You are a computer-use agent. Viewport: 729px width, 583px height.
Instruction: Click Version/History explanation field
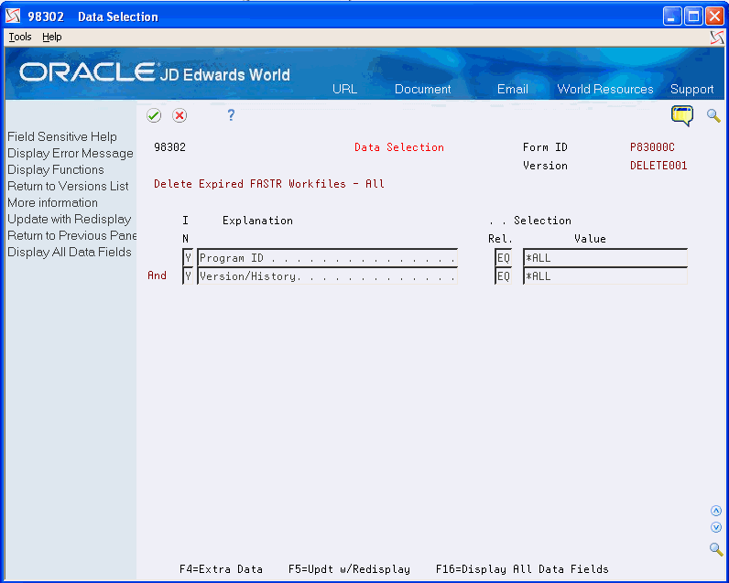point(327,276)
